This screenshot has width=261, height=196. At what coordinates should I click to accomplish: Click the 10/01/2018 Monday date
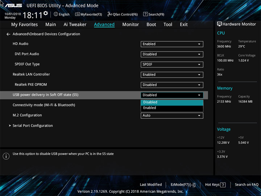click(13, 16)
